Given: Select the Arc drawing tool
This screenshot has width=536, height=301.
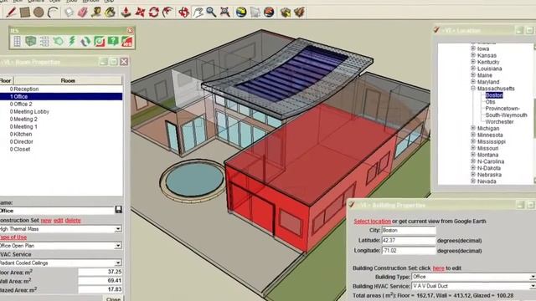Looking at the screenshot, I should [53, 13].
